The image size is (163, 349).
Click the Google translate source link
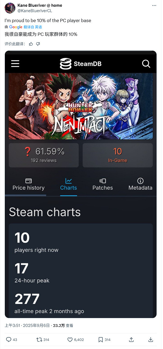[16, 27]
